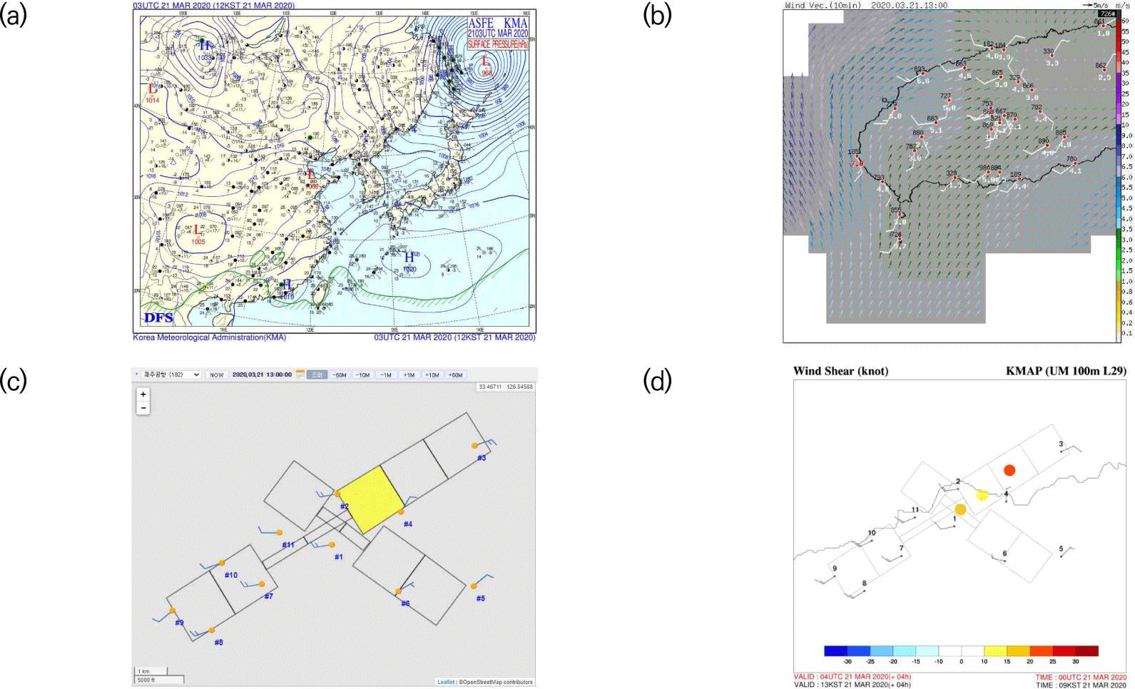Select the orange wind sensor marker #8
Image resolution: width=1135 pixels, height=689 pixels.
click(x=212, y=631)
